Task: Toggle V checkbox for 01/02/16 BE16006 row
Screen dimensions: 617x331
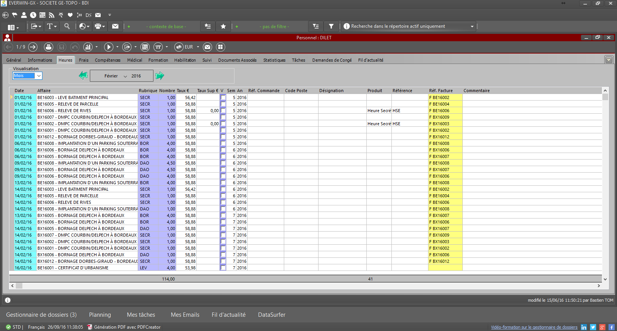Action: click(x=223, y=111)
